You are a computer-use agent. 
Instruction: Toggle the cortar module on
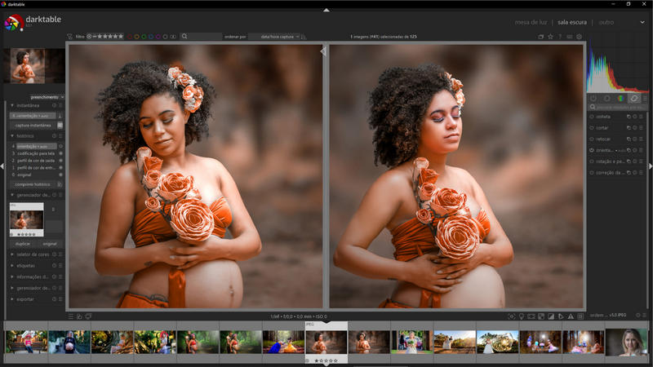pos(592,128)
